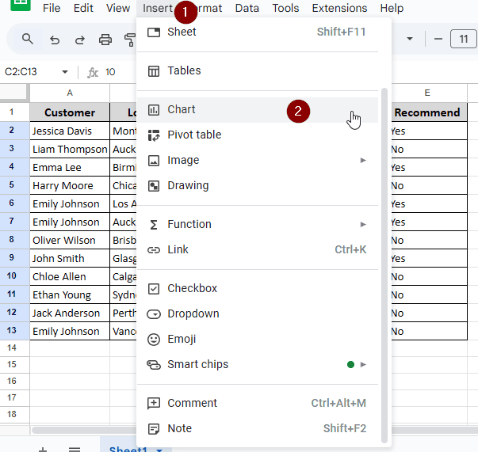
Task: Open the Tools menu
Action: pos(285,8)
